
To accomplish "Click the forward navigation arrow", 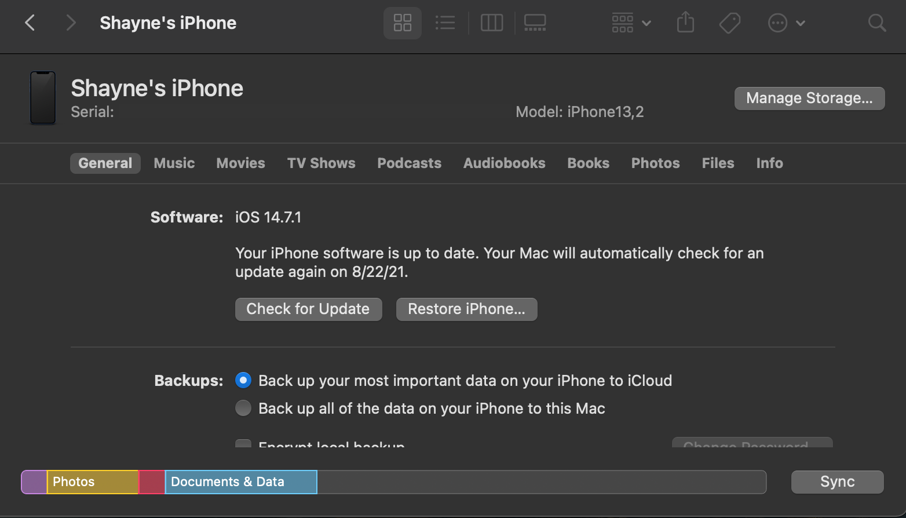I will 70,23.
